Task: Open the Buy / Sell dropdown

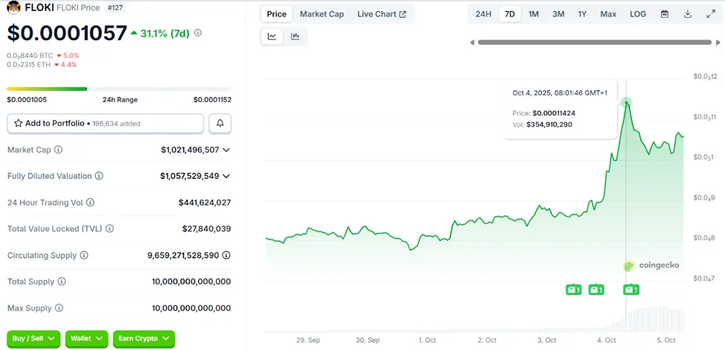Action: click(33, 339)
